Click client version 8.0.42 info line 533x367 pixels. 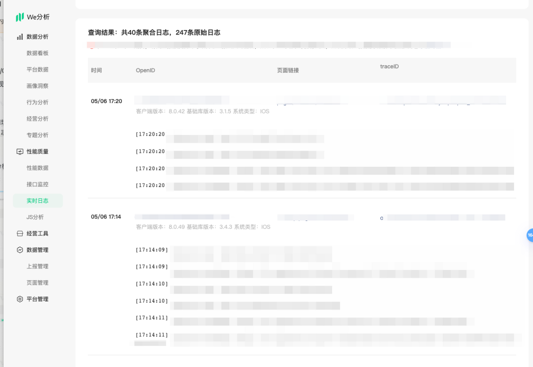pos(203,111)
